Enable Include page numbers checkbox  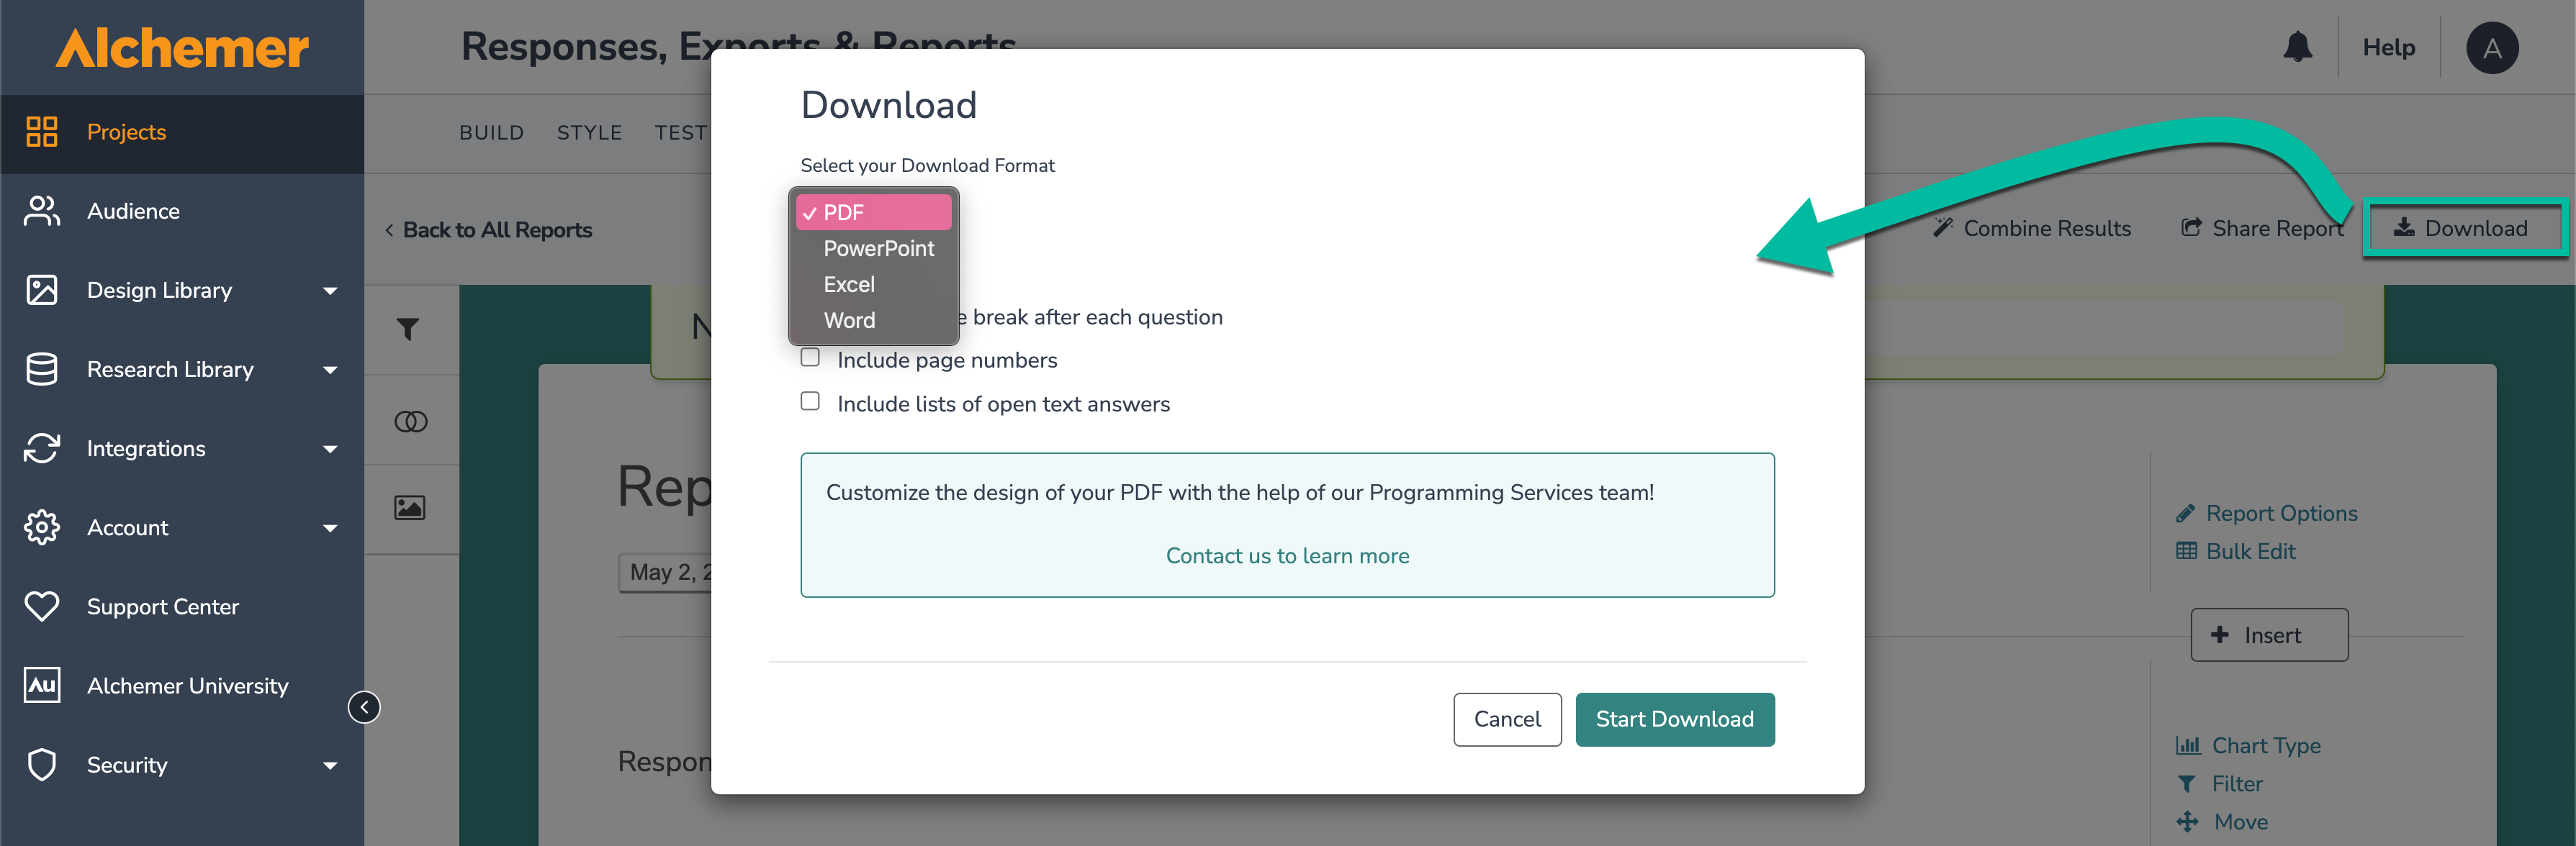click(x=810, y=358)
